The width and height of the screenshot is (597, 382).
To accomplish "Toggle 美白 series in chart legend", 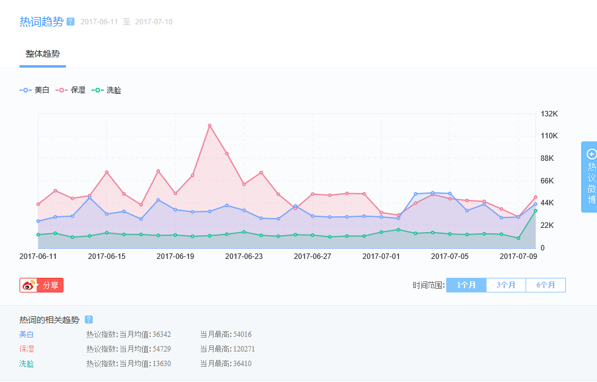I will click(x=35, y=90).
